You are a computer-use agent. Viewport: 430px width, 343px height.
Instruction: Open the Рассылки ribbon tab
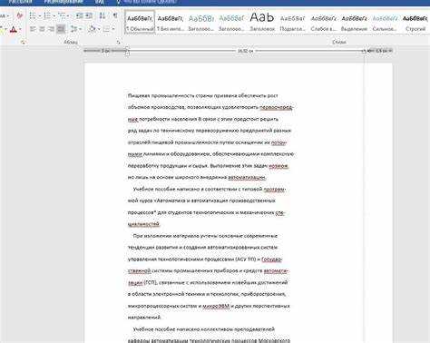tap(20, 2)
